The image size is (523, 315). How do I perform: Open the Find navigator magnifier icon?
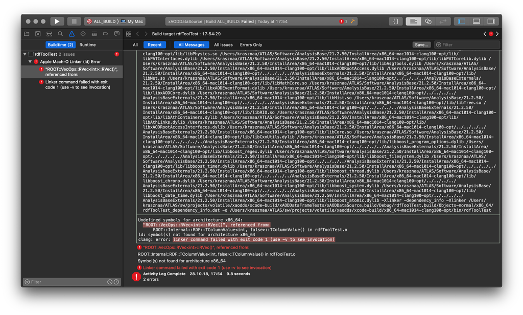tap(60, 34)
